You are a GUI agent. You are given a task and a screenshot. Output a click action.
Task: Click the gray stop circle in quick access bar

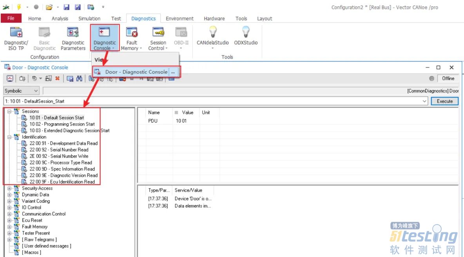click(x=36, y=7)
